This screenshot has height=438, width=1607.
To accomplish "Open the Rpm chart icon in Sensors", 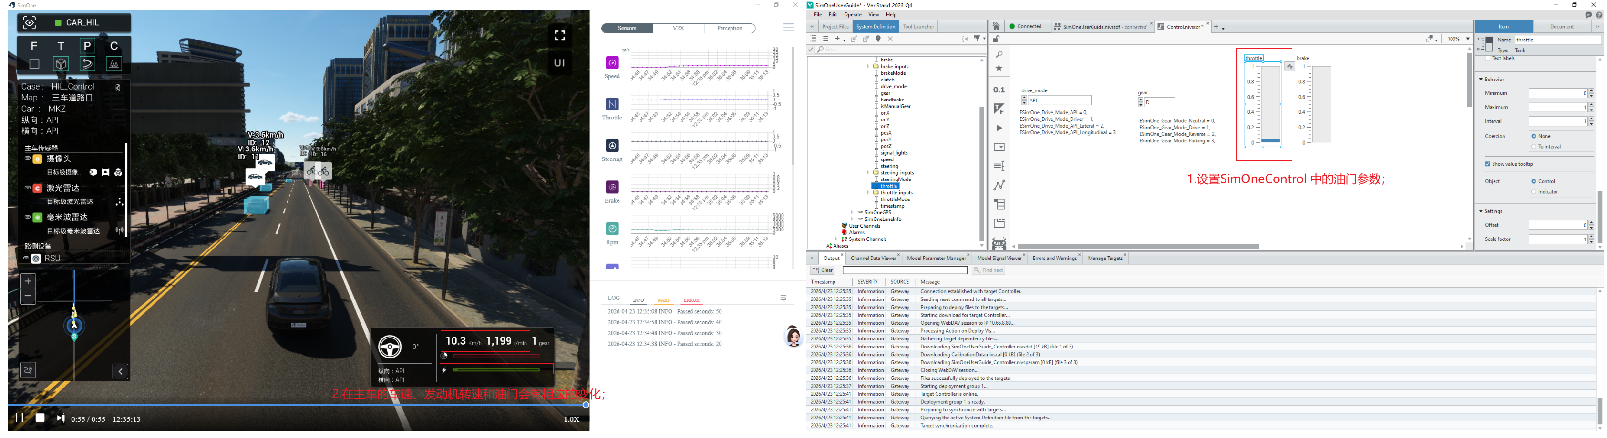I will pyautogui.click(x=612, y=229).
